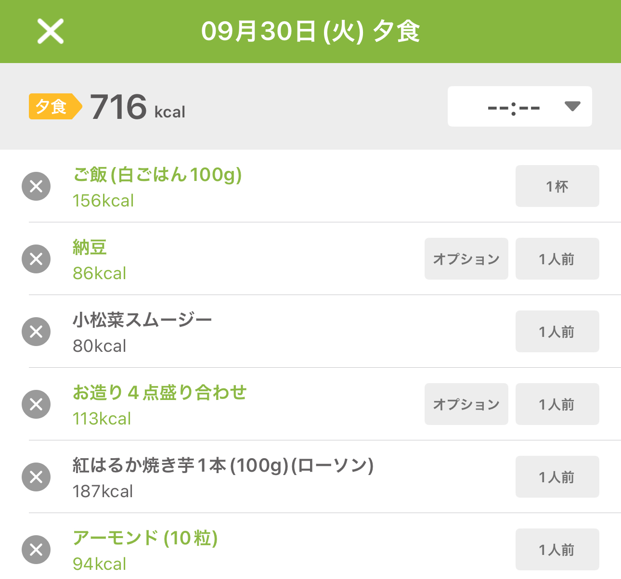Viewport: 621px width, 579px height.
Task: Delete the アーモンド (10粒) entry
Action: click(36, 550)
